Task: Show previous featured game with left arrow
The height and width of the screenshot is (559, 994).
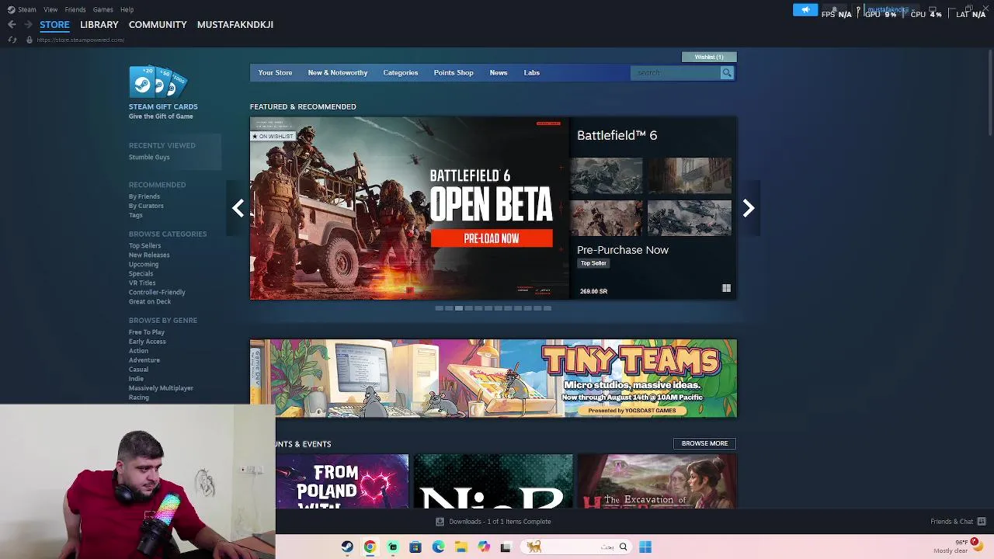Action: 238,208
